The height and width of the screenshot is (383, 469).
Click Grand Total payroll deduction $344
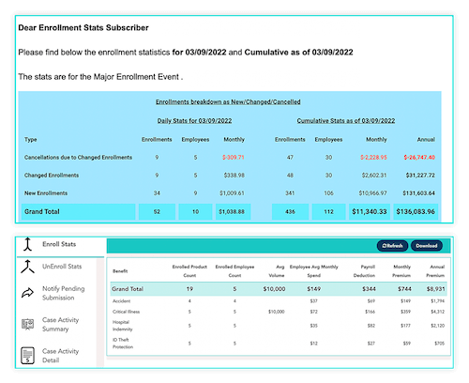coord(369,289)
